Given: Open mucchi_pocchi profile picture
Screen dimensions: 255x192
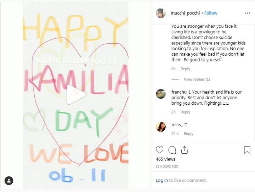Looking at the screenshot, I should pos(161,13).
